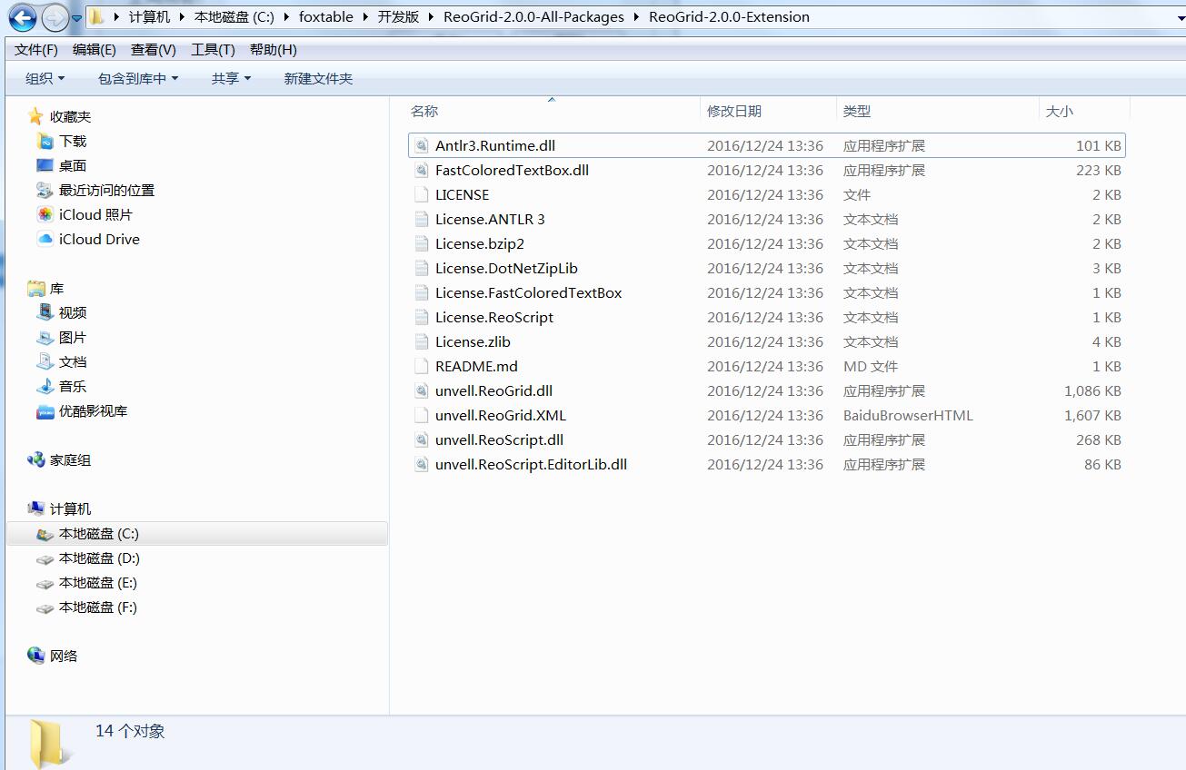Screen dimensions: 1186x770
Task: Click the 桌面 desktop icon in sidebar
Action: click(x=45, y=165)
